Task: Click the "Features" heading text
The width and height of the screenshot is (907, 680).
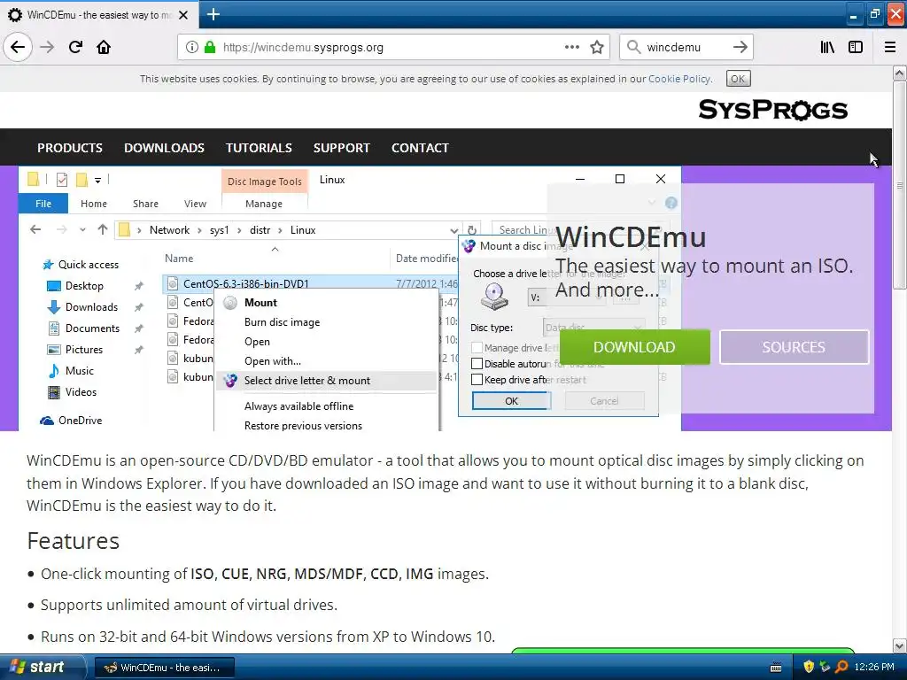Action: [73, 541]
